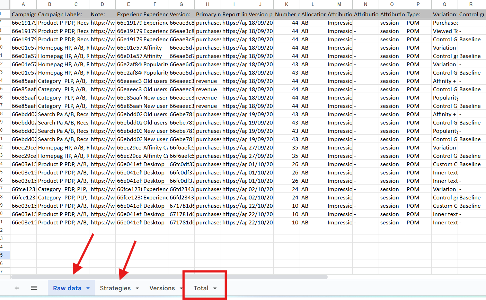Click the "Note:" header cell

pyautogui.click(x=102, y=14)
